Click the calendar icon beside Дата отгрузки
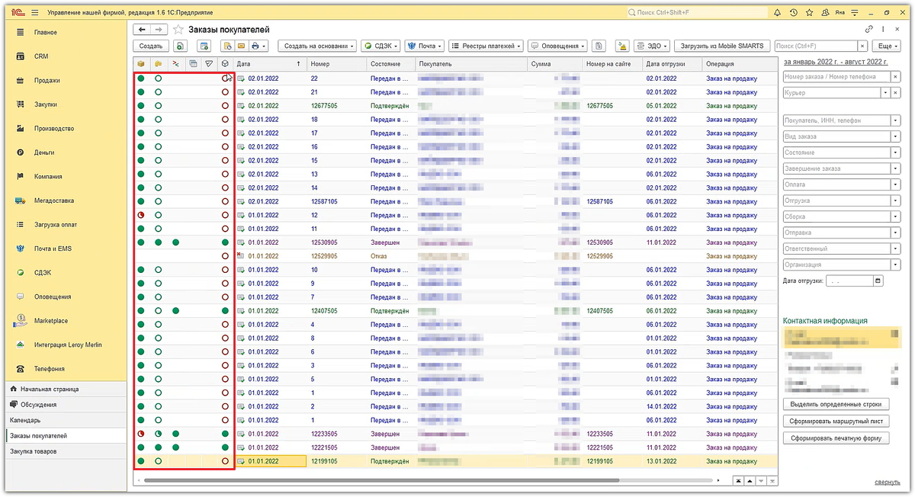 (x=878, y=281)
